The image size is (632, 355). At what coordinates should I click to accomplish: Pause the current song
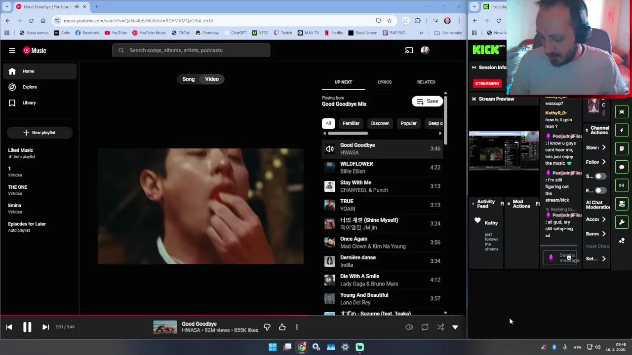coord(27,327)
